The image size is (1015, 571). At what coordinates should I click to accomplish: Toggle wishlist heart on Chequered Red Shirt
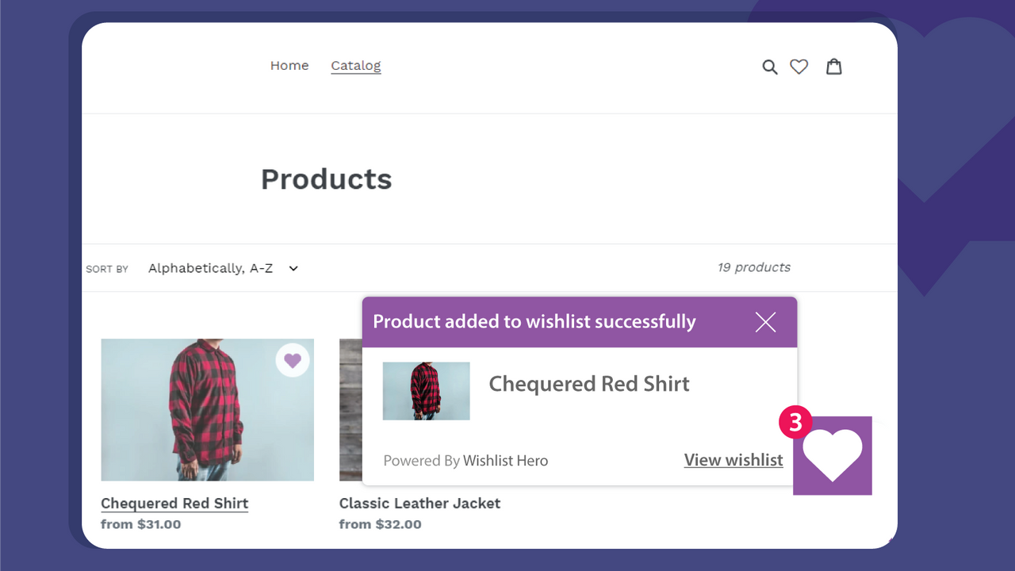point(293,361)
